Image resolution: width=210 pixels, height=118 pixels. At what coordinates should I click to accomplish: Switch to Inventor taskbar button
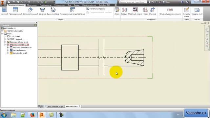pos(42,115)
